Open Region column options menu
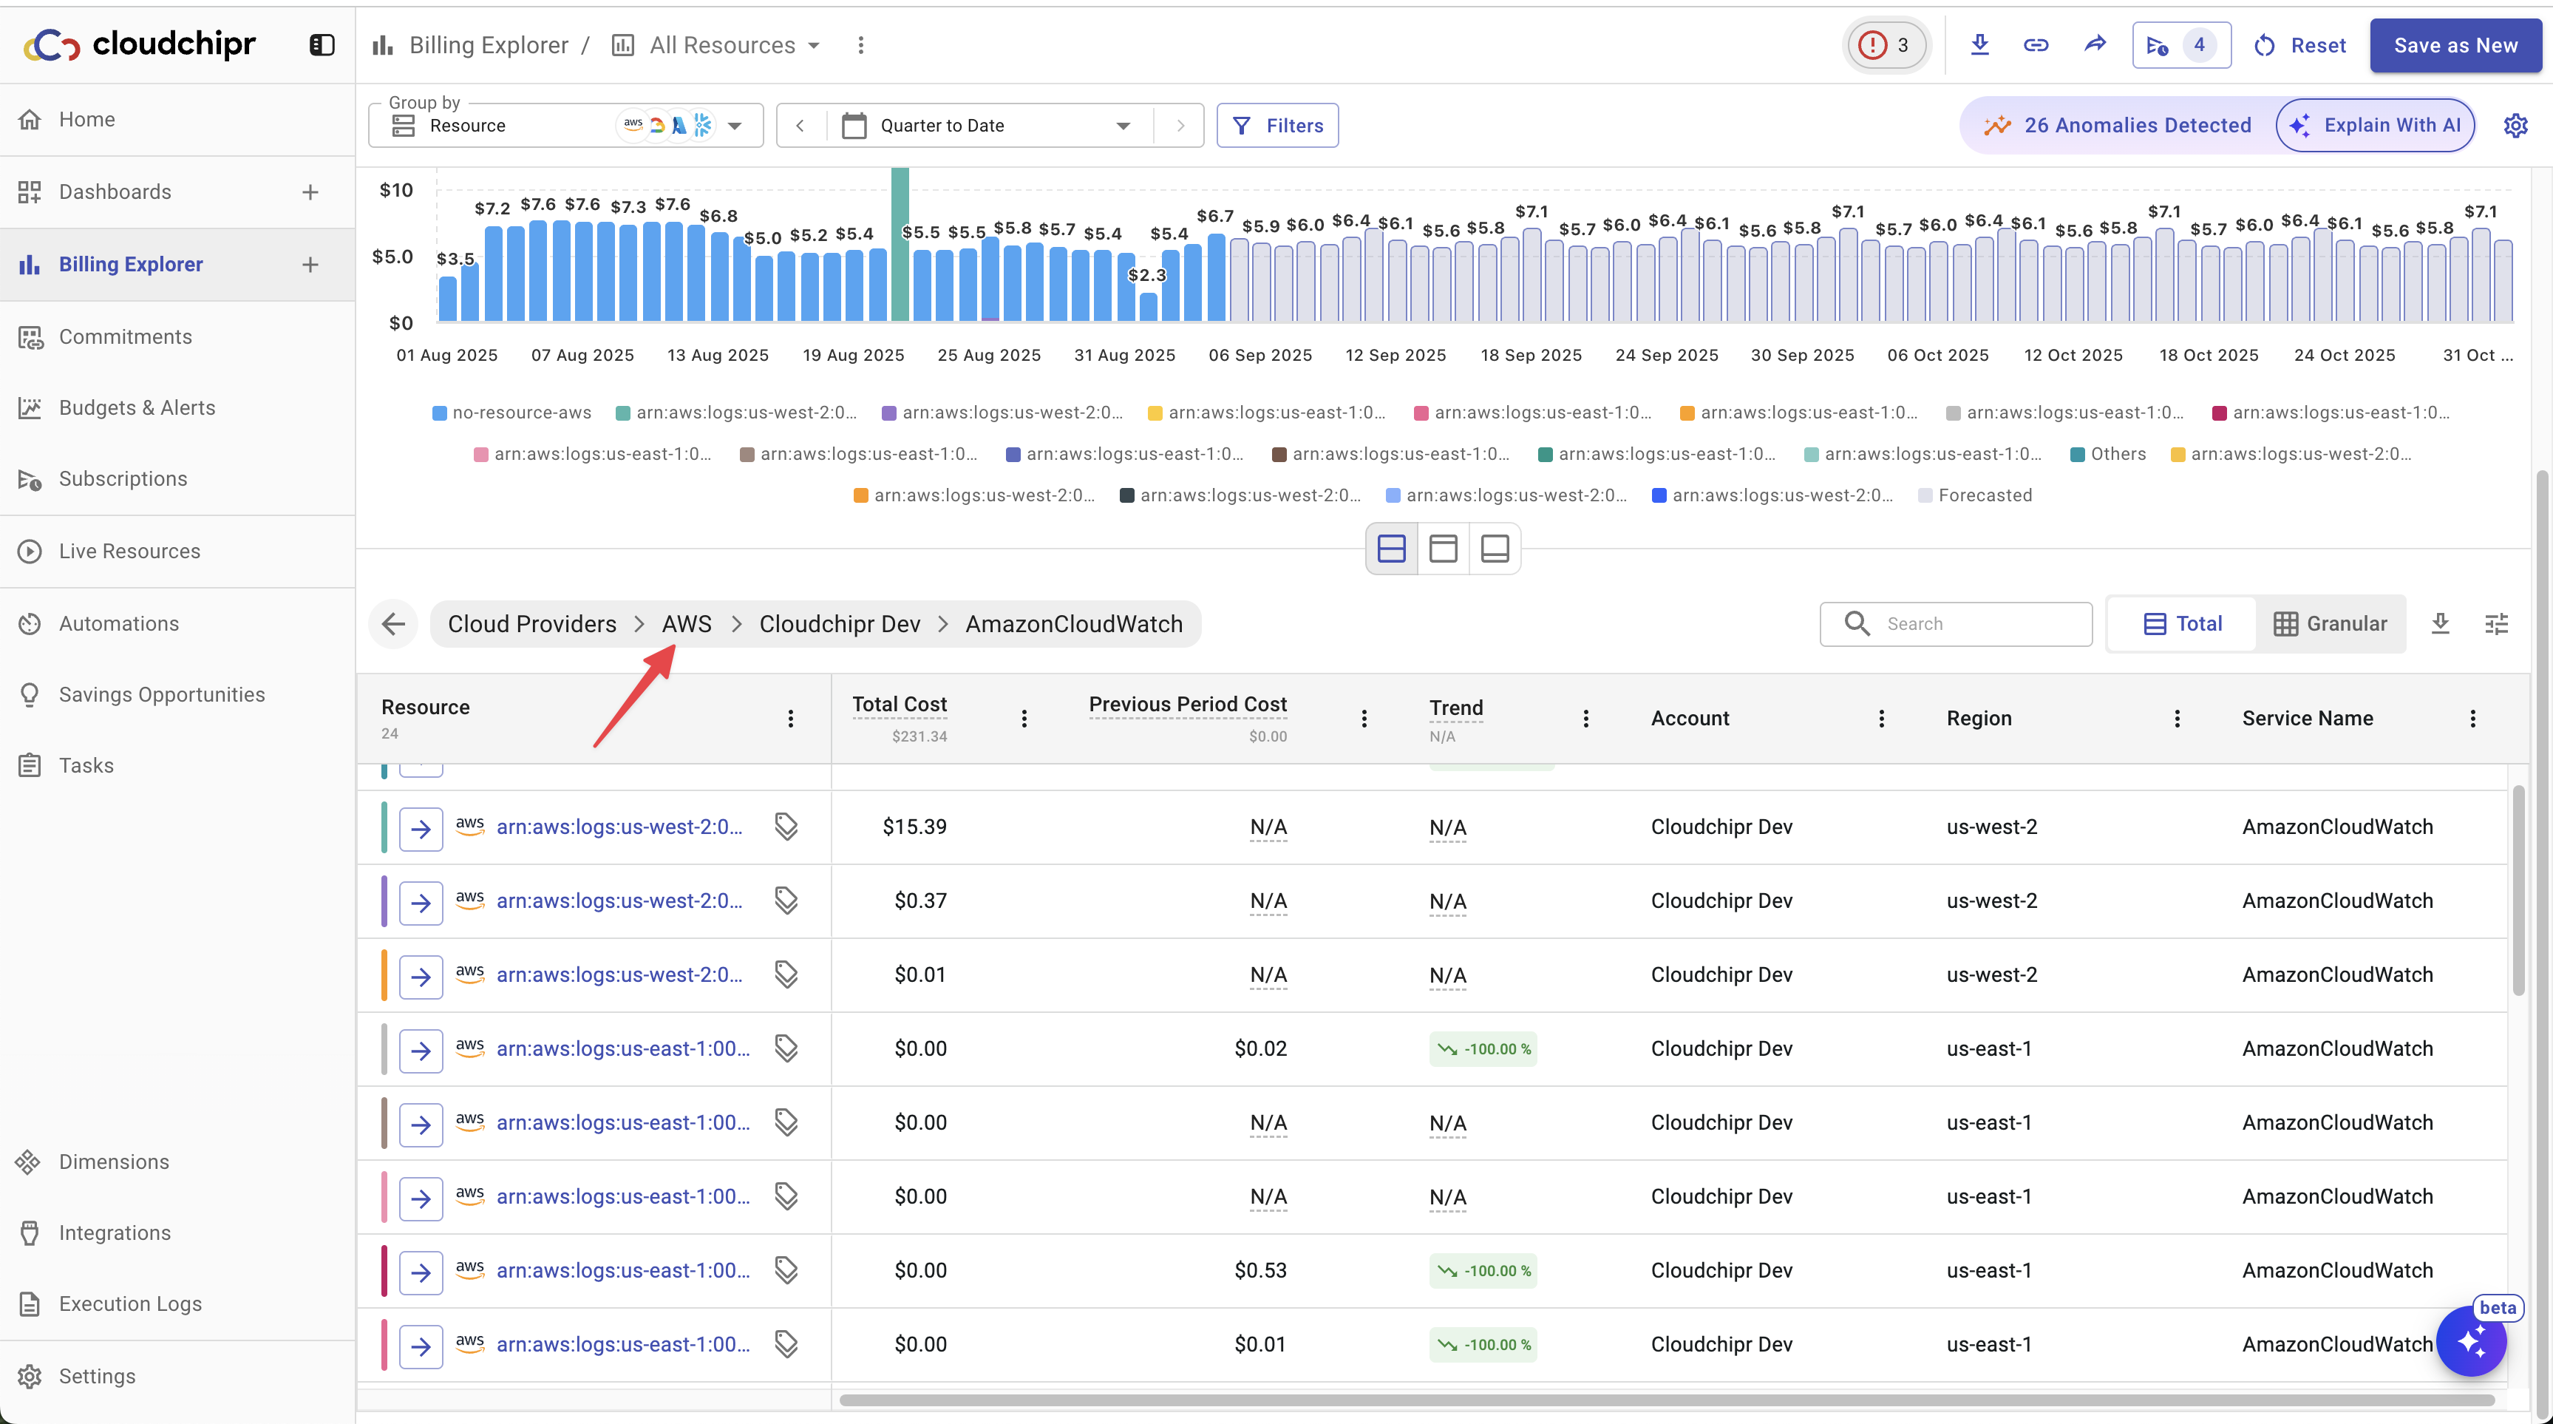 (x=2176, y=718)
